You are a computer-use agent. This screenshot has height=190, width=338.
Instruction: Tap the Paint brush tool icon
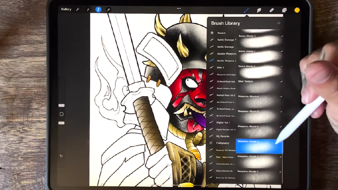[246, 10]
